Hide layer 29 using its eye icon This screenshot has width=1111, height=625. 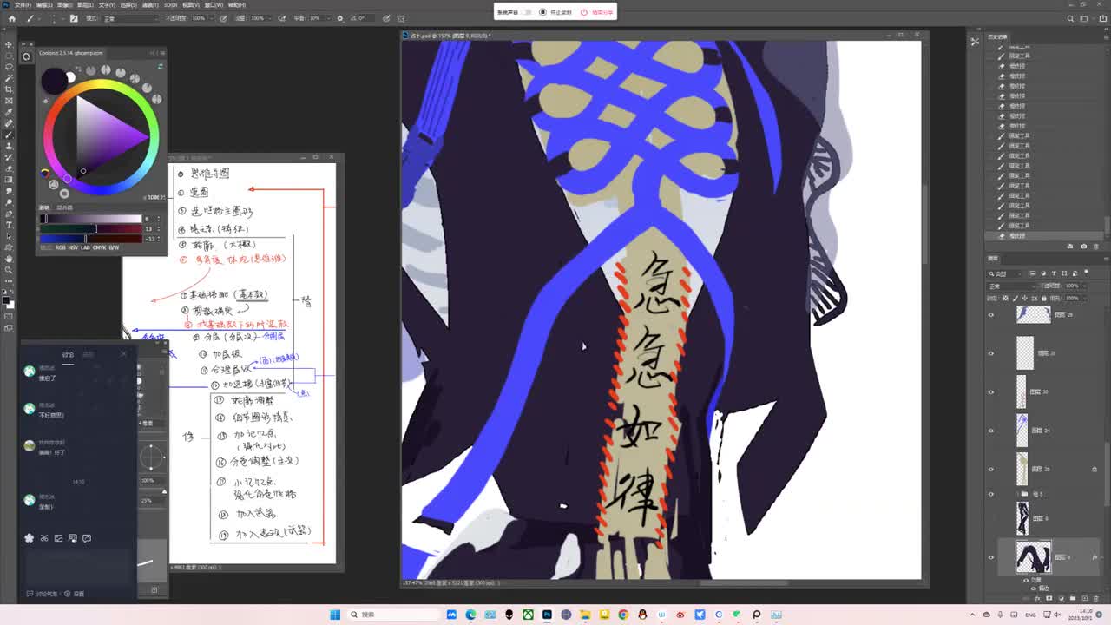[x=991, y=315]
